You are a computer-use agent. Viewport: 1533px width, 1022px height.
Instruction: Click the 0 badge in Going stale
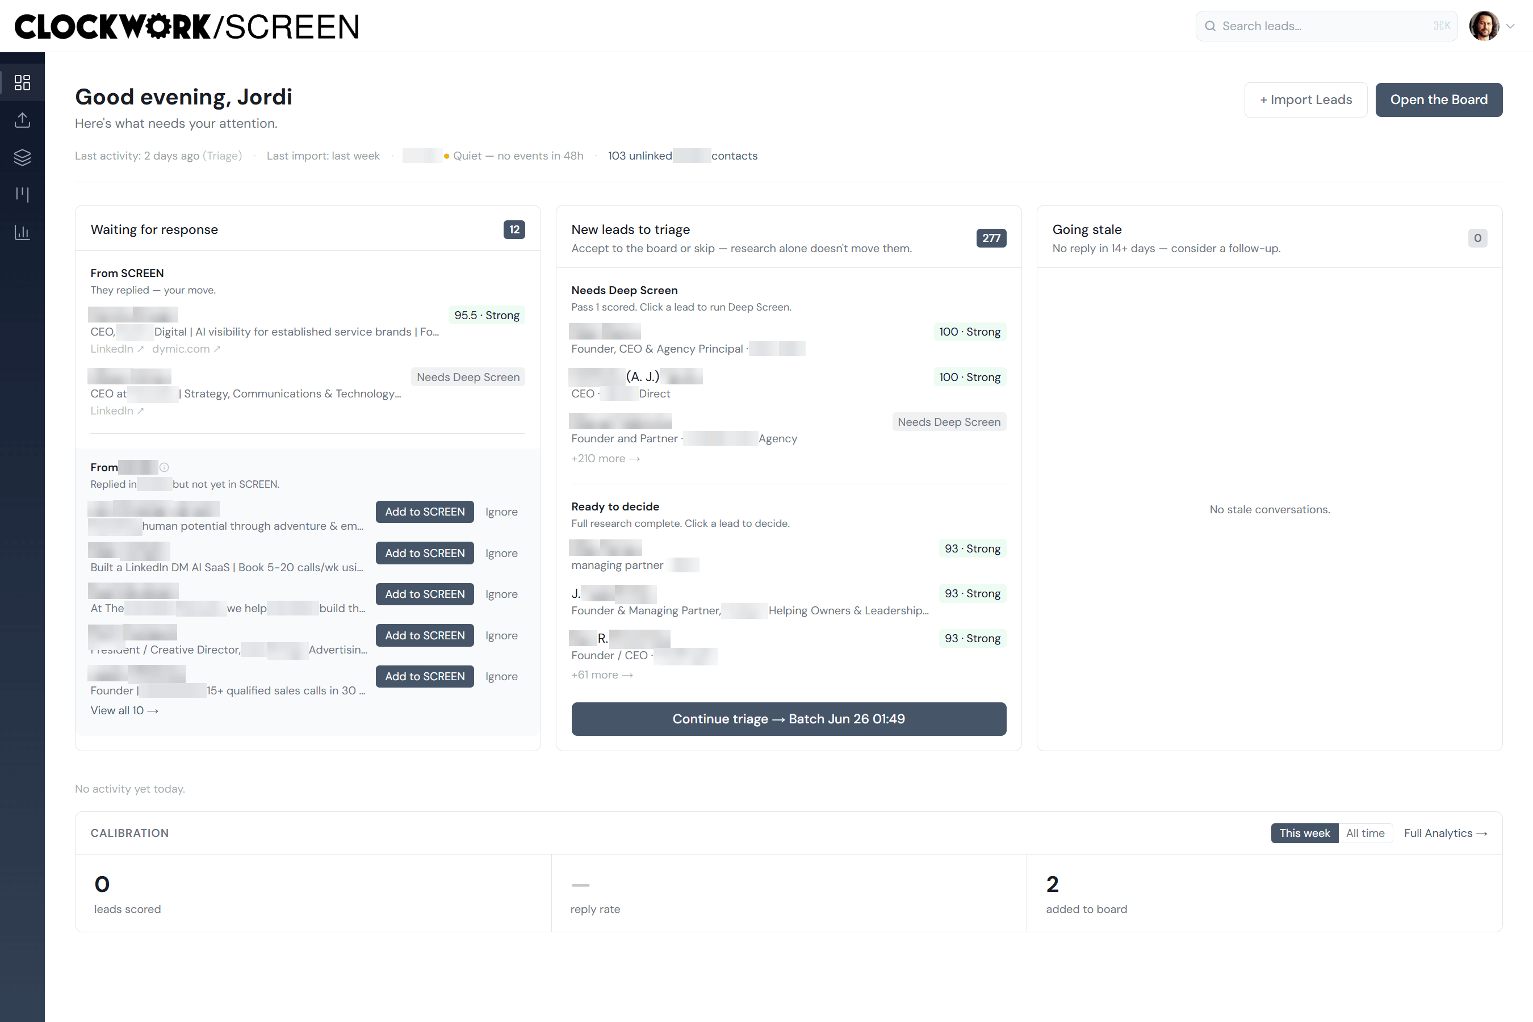(1477, 238)
